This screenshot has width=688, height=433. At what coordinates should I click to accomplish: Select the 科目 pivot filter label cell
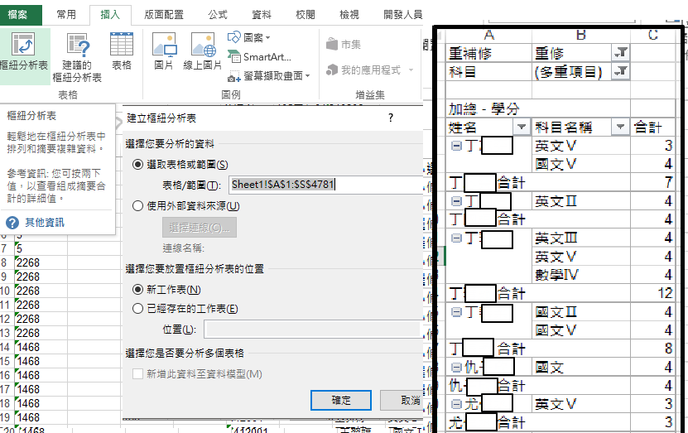(x=488, y=71)
